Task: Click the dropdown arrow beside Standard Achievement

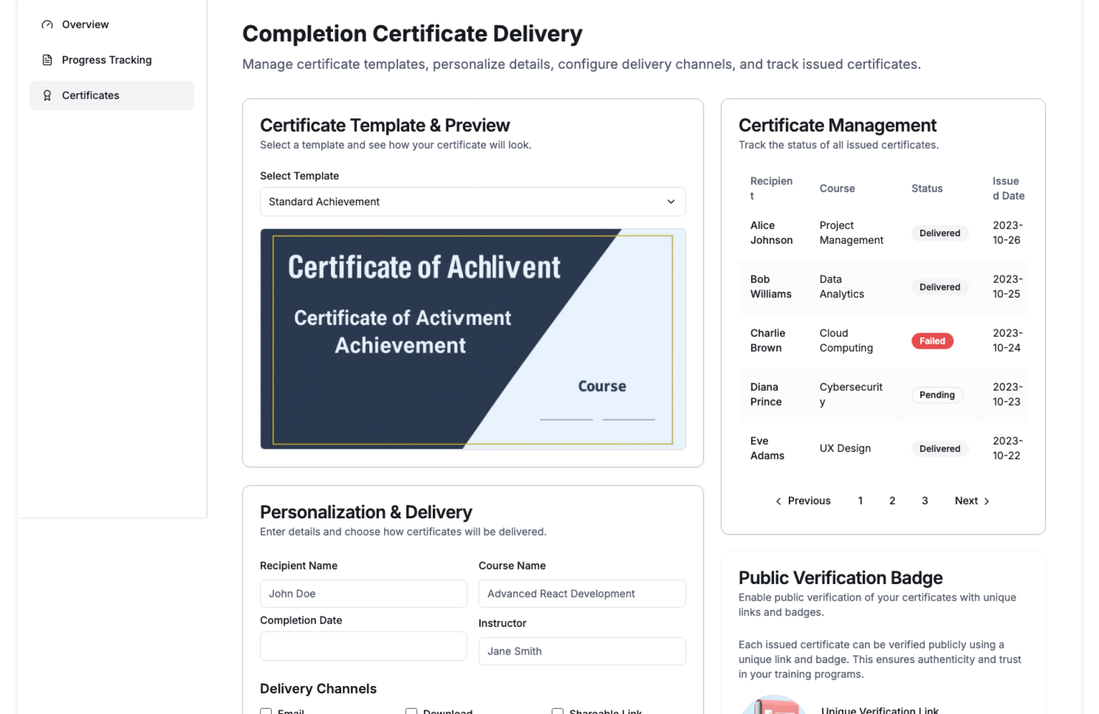Action: 671,202
